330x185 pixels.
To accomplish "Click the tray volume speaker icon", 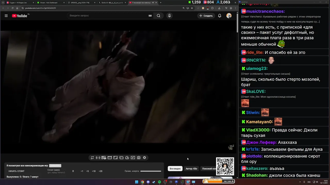I will [317, 182].
